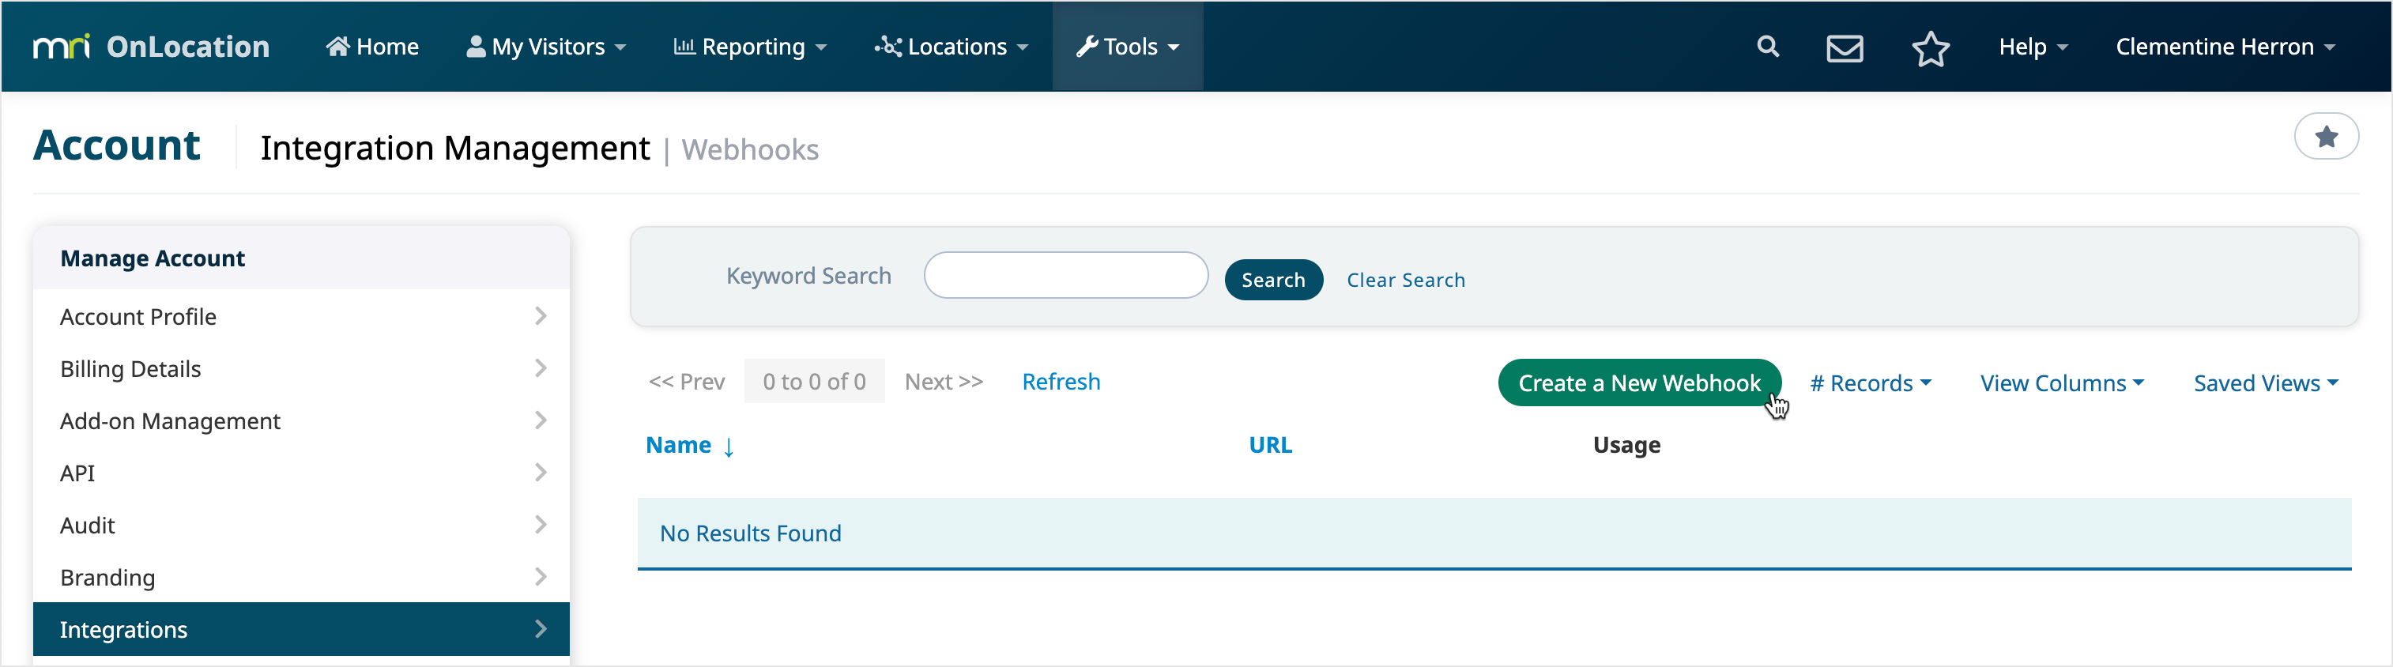Click the round star bookmark page button
Screen dimensions: 2393x667
[x=2326, y=137]
